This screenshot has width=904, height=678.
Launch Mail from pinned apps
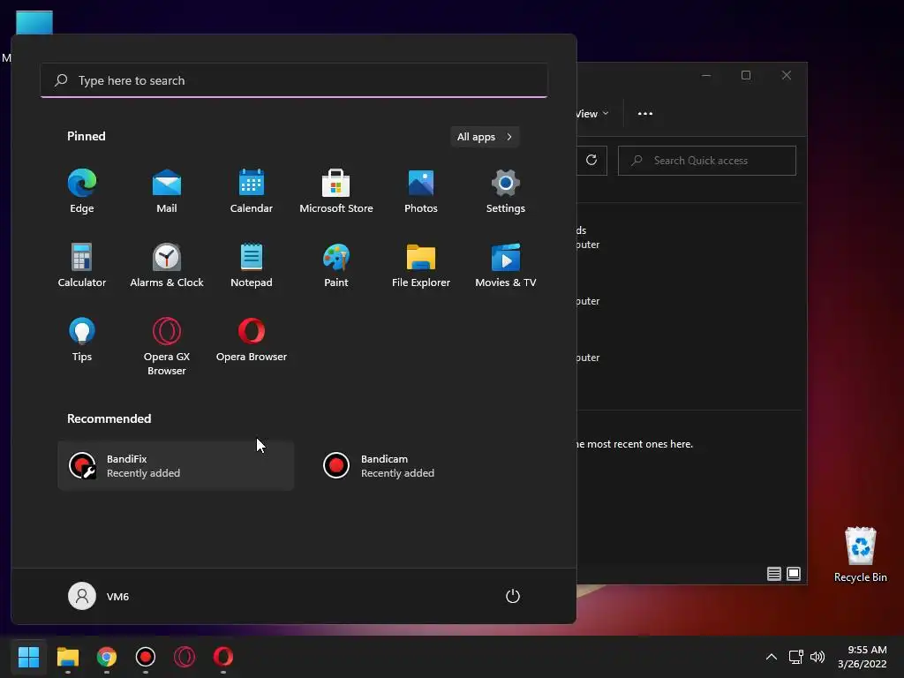(167, 191)
